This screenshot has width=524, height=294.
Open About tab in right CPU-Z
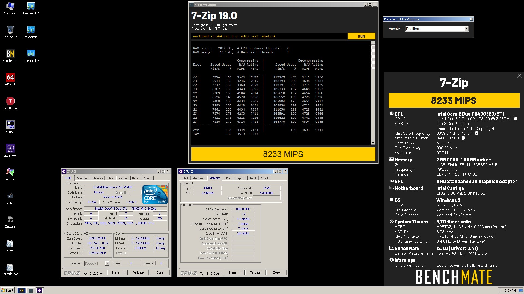264,178
